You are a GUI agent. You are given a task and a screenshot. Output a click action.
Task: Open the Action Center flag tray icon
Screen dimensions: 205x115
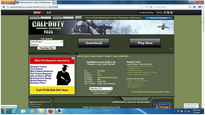click(178, 111)
